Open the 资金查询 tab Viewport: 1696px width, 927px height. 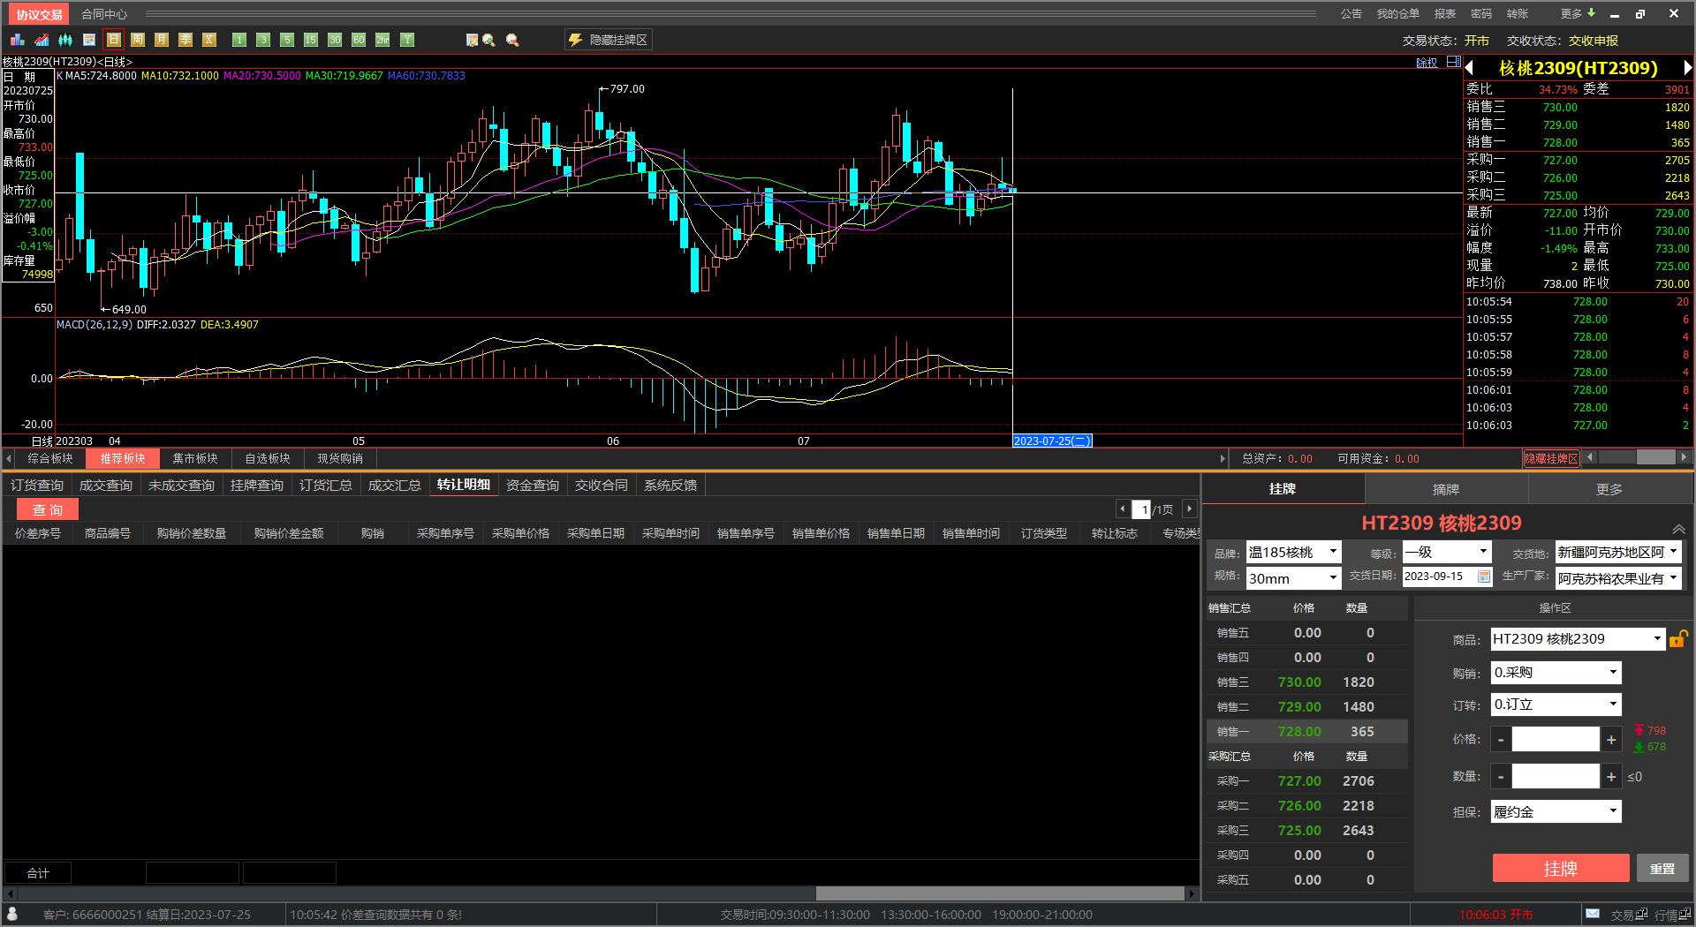click(533, 485)
